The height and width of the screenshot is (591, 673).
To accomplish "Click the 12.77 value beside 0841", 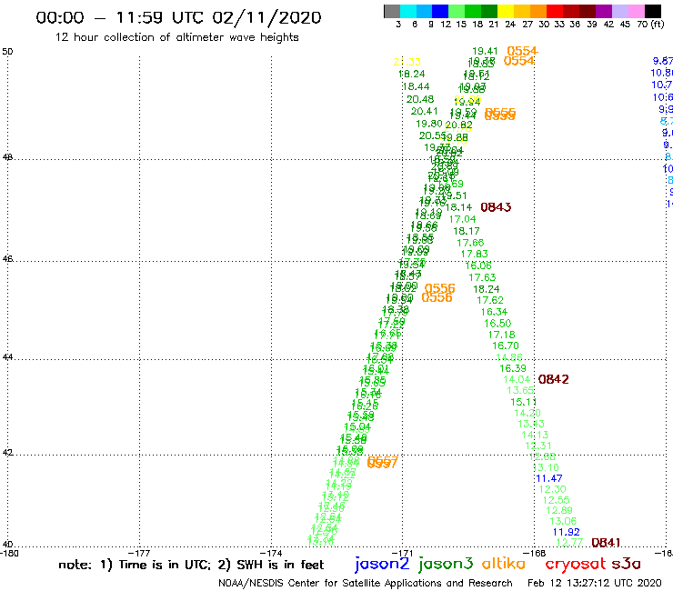I will (x=569, y=543).
